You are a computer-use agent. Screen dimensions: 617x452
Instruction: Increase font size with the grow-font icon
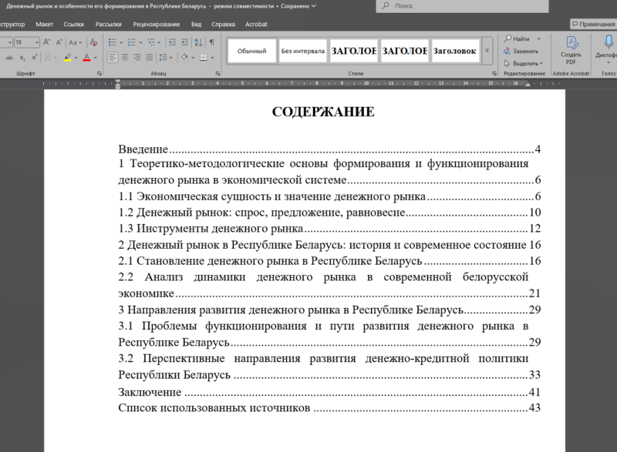click(x=46, y=42)
